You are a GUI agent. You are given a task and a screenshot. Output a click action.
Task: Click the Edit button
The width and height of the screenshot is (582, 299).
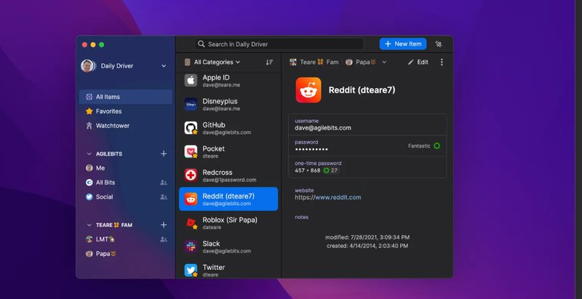(x=418, y=63)
